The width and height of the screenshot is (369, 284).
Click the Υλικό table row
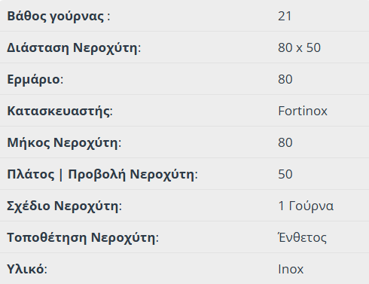tap(184, 269)
